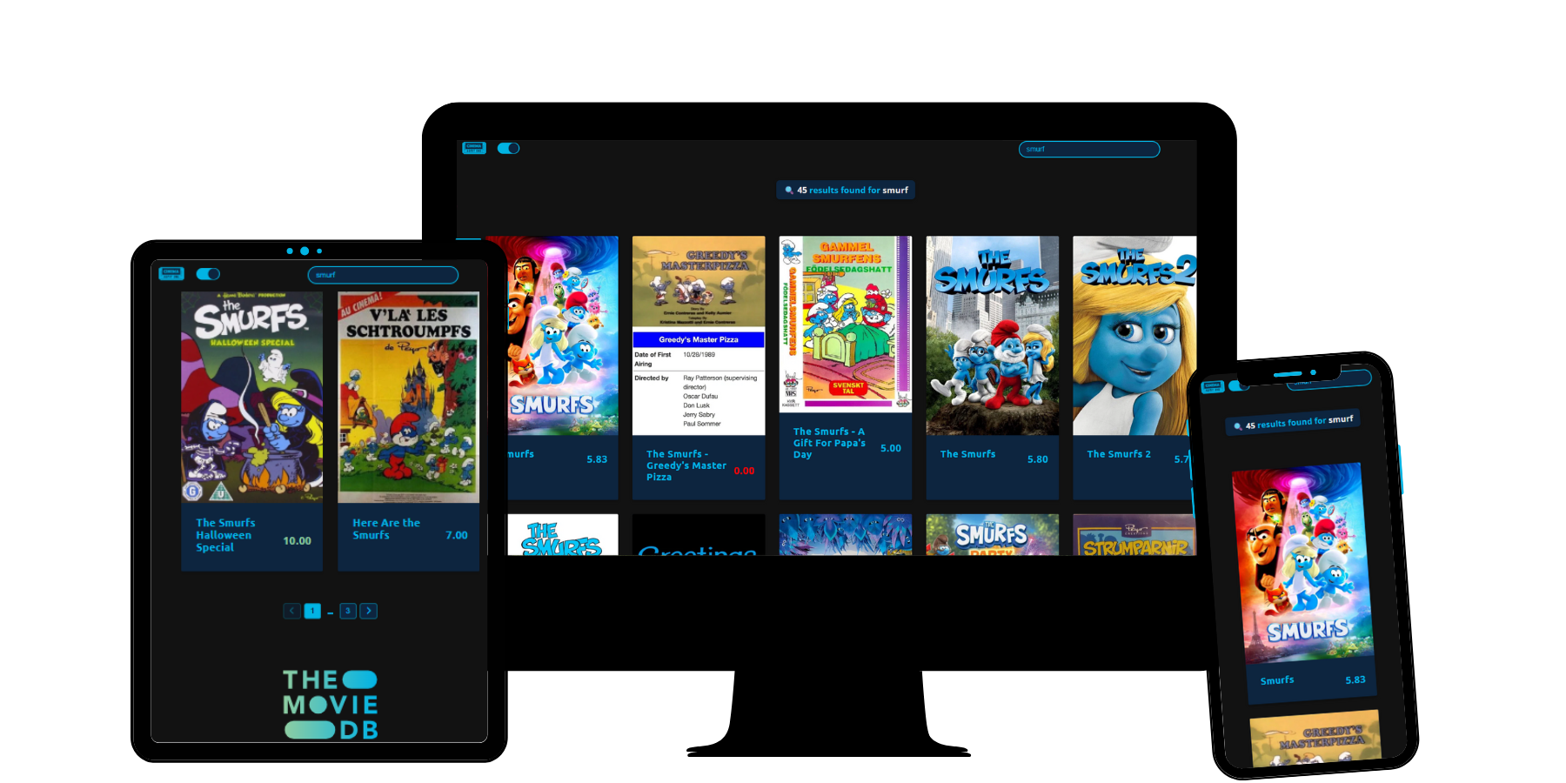This screenshot has width=1566, height=783.
Task: Click the cinema ticket logo on the tablet header
Action: click(171, 273)
